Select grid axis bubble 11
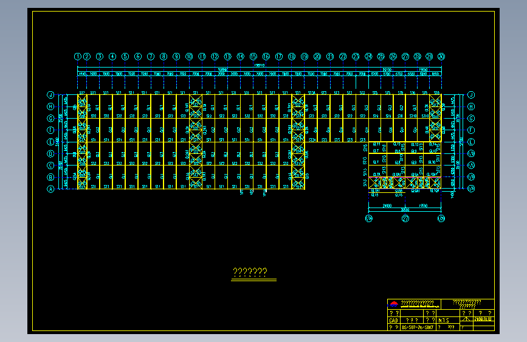The height and width of the screenshot is (342, 527). point(202,57)
